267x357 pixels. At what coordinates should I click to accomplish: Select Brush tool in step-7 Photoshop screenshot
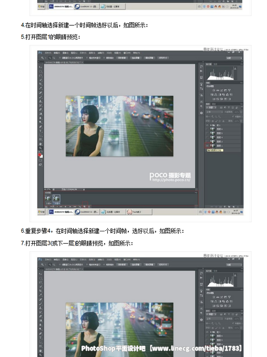click(x=40, y=304)
